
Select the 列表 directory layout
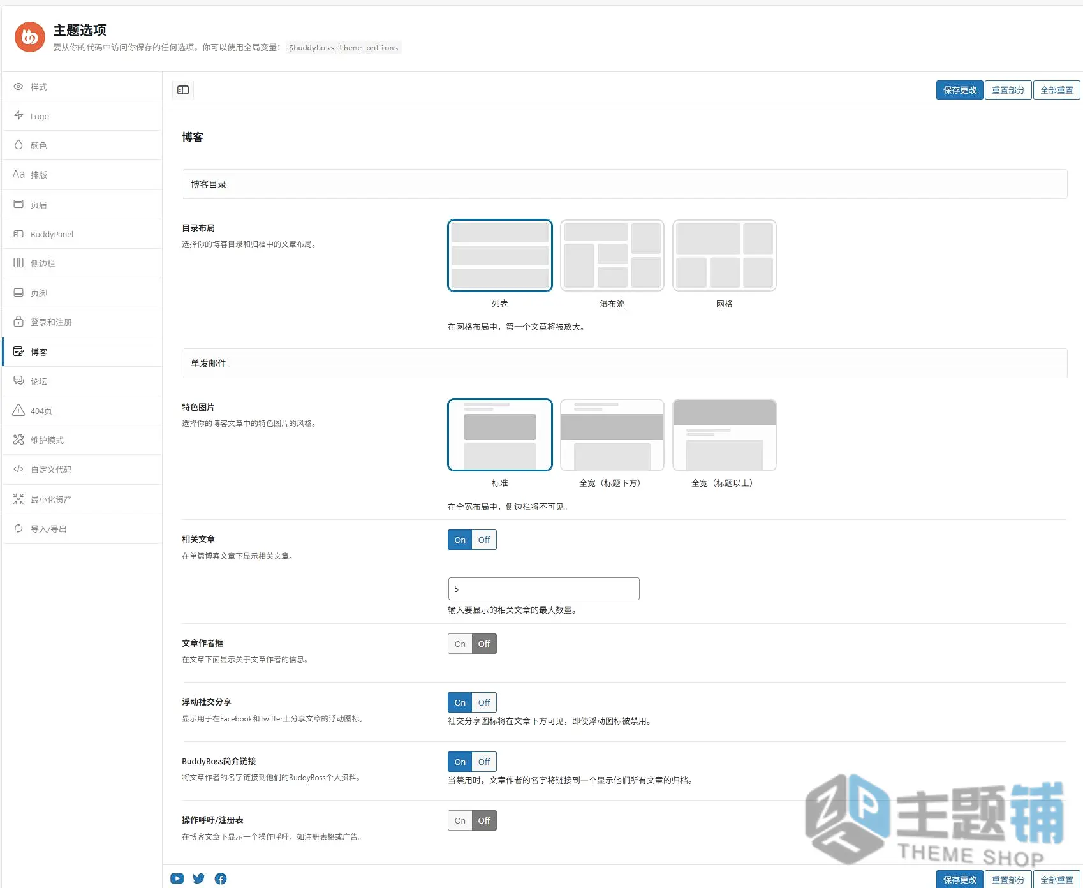tap(500, 255)
